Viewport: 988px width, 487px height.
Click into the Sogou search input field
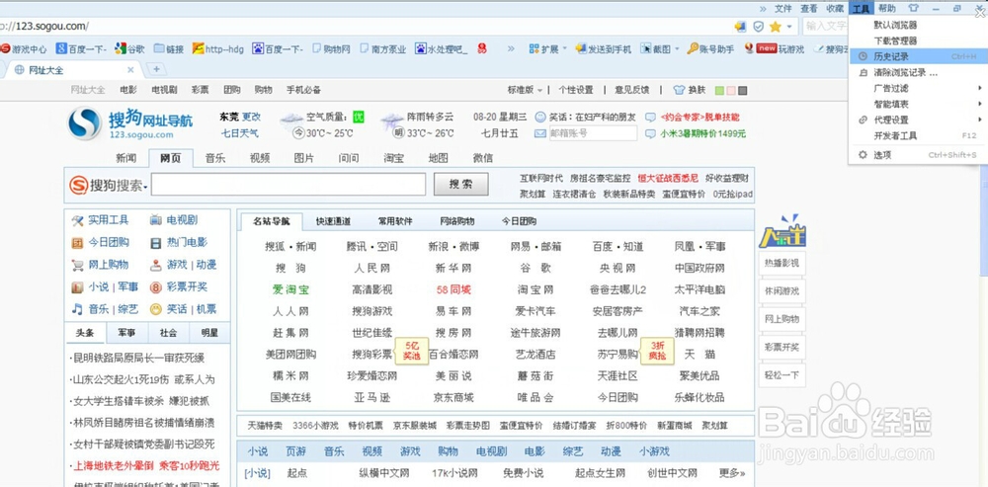pyautogui.click(x=288, y=185)
